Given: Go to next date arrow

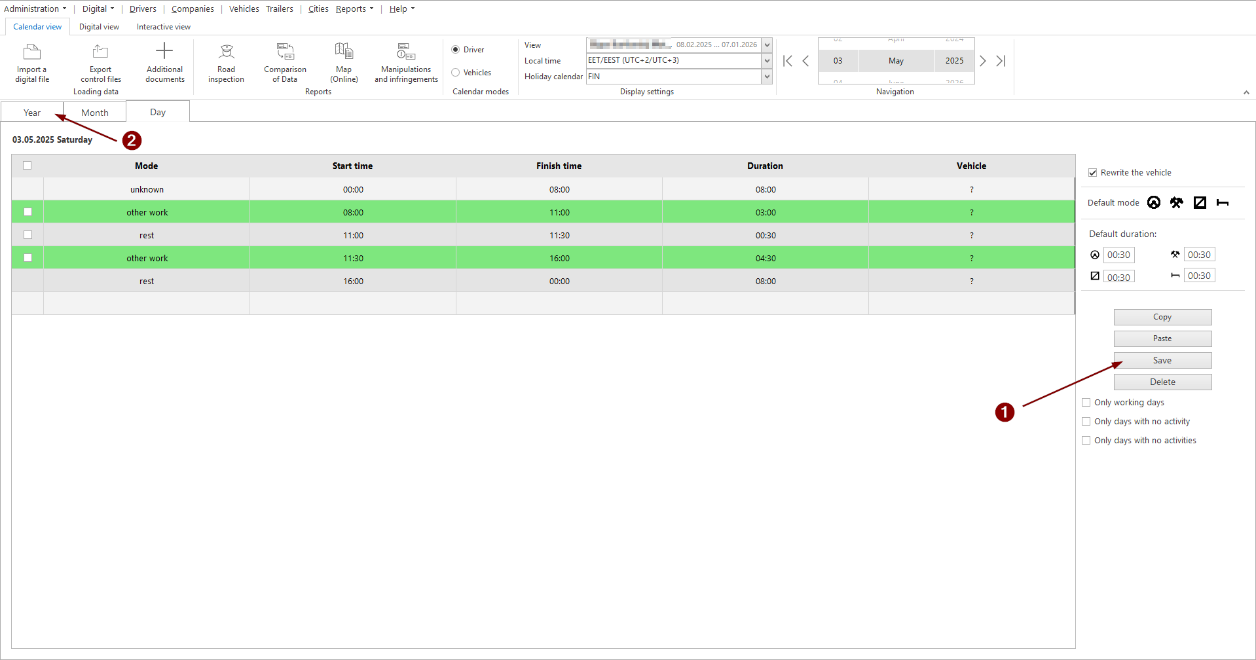Looking at the screenshot, I should 982,61.
